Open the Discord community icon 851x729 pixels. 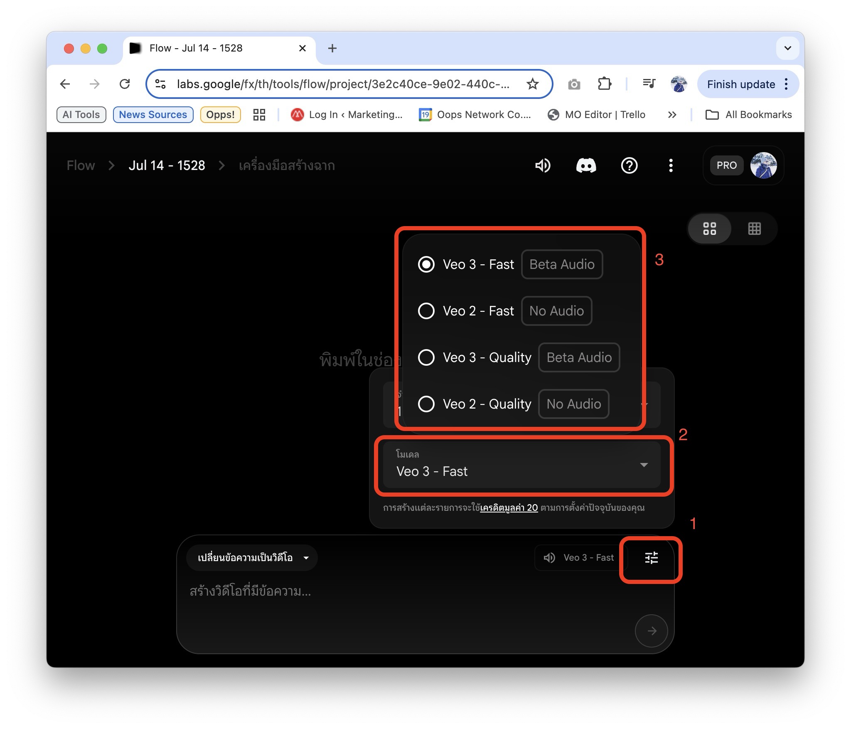point(586,165)
